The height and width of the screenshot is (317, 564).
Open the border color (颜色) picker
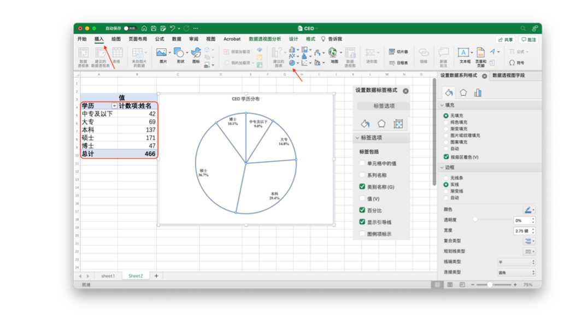point(528,210)
